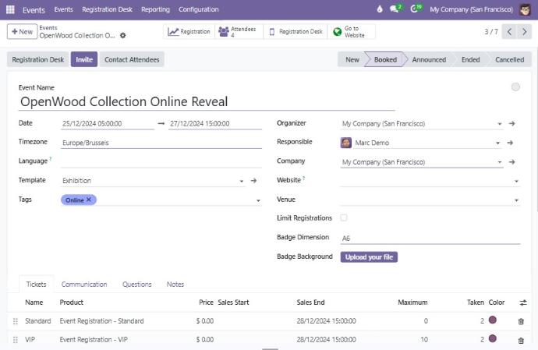Click the Contact Attendees button

pyautogui.click(x=132, y=60)
